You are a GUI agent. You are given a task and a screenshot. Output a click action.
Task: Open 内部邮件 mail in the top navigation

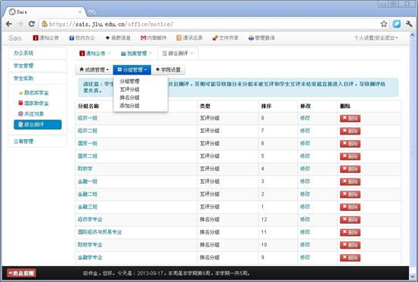(153, 38)
